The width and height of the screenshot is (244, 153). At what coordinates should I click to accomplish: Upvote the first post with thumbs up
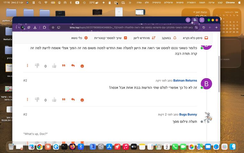tap(54, 66)
